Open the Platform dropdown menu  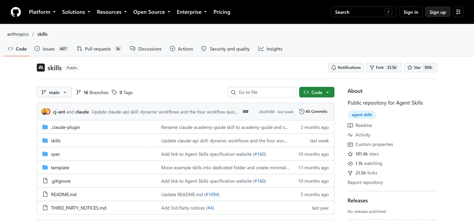(42, 12)
